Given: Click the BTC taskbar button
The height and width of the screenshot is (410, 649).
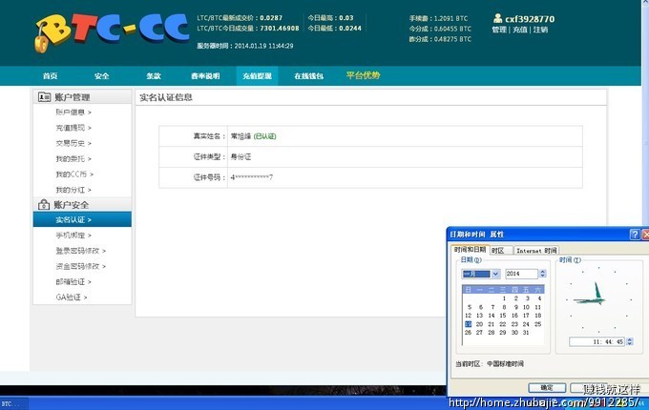Looking at the screenshot, I should (x=14, y=403).
